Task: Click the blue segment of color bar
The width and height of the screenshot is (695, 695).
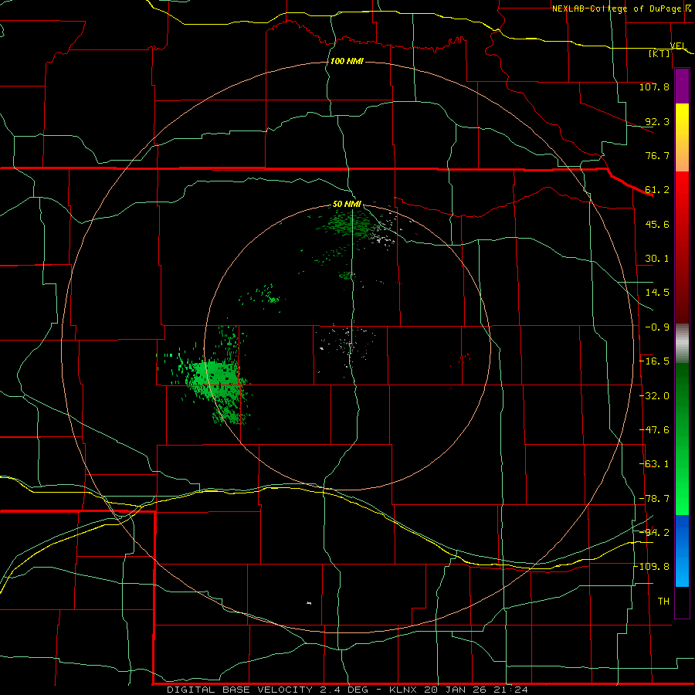Action: pos(682,551)
